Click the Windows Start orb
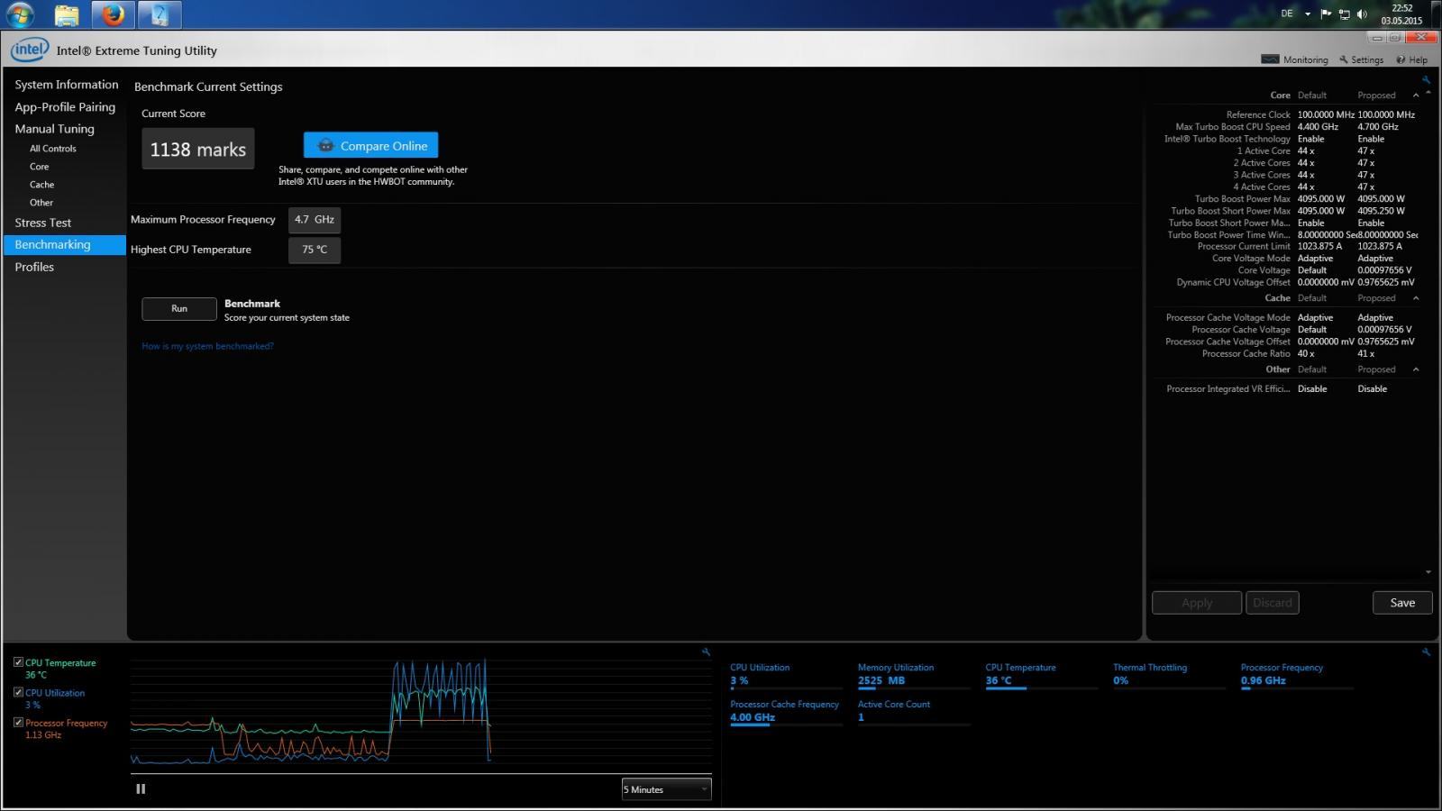 tap(20, 14)
